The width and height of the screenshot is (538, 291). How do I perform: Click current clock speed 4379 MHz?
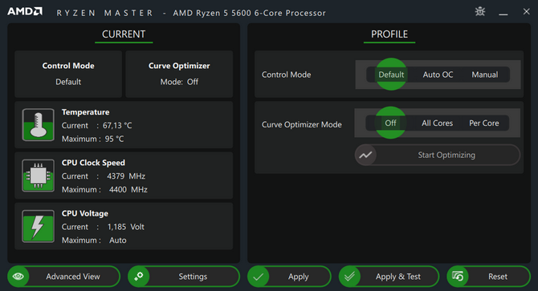coord(126,176)
